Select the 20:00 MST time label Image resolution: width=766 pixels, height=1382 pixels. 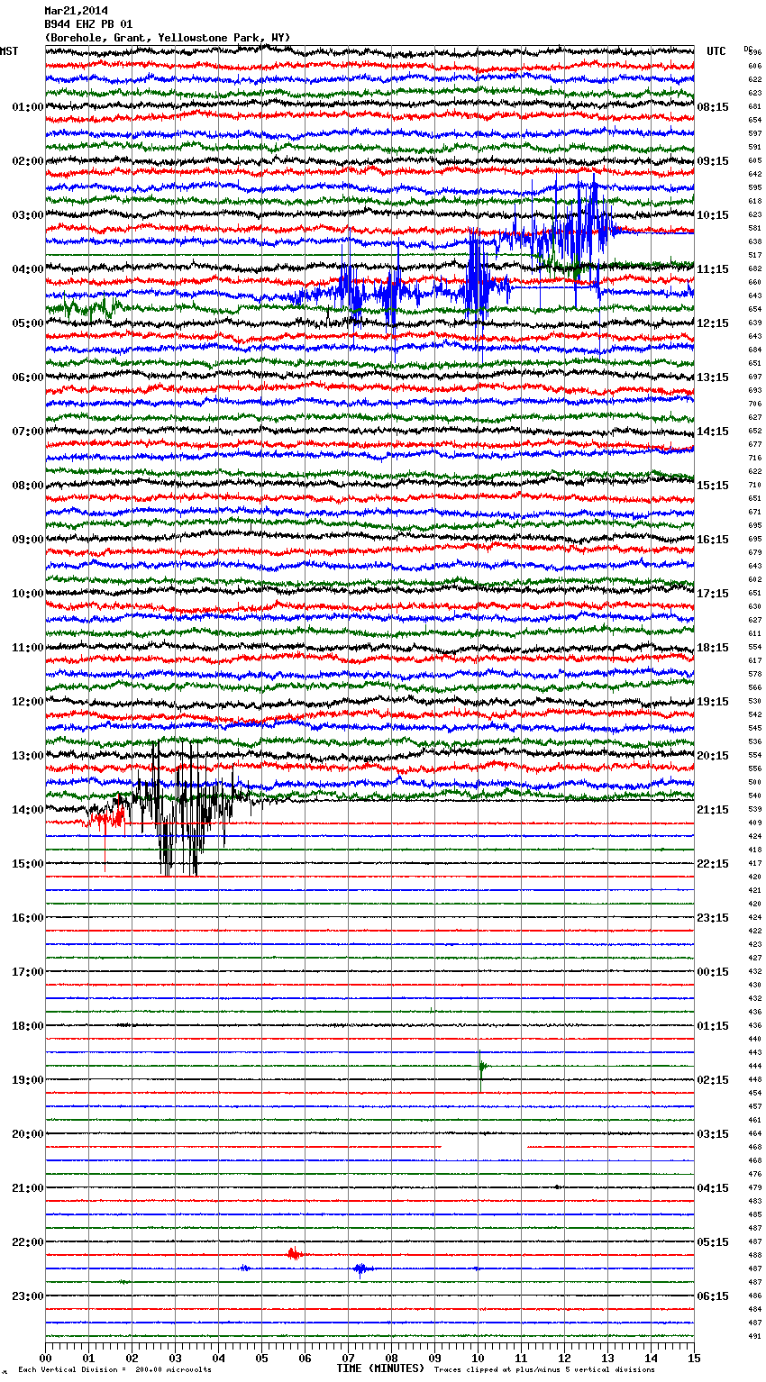tap(28, 1134)
